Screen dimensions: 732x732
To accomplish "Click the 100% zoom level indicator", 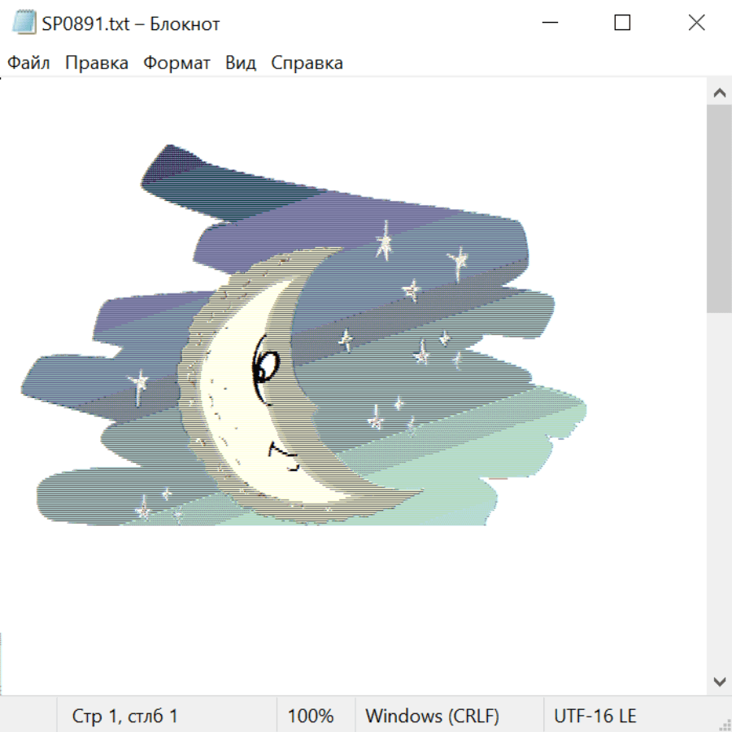I will 311,717.
